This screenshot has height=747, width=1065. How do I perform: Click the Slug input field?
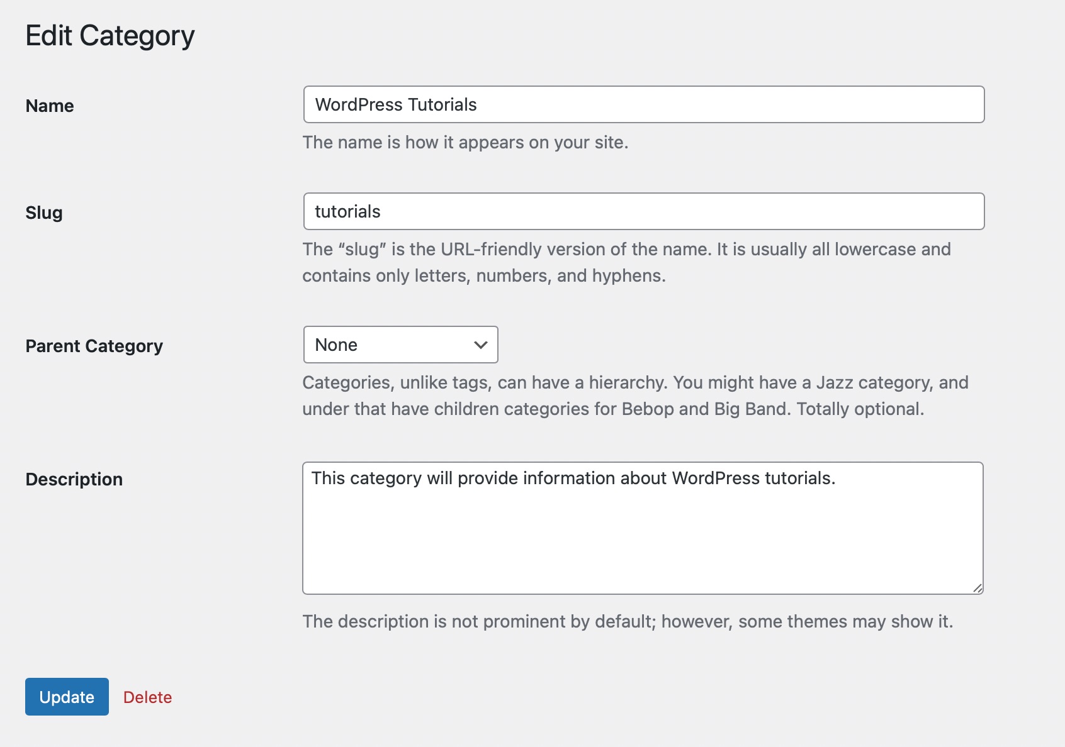644,211
